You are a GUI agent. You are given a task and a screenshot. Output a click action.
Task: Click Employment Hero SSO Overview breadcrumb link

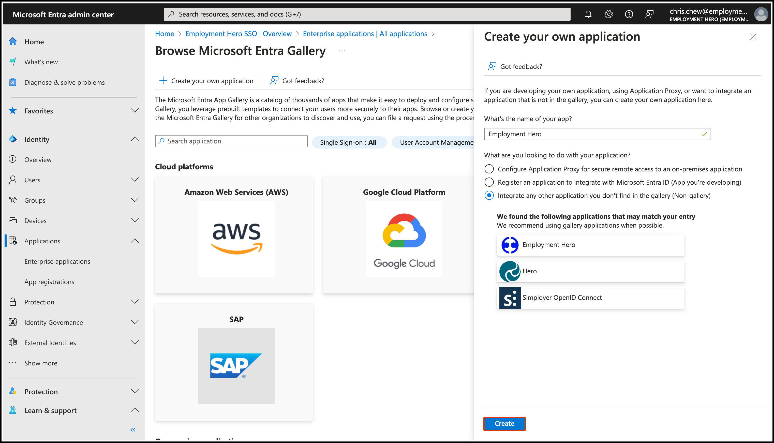pos(238,34)
